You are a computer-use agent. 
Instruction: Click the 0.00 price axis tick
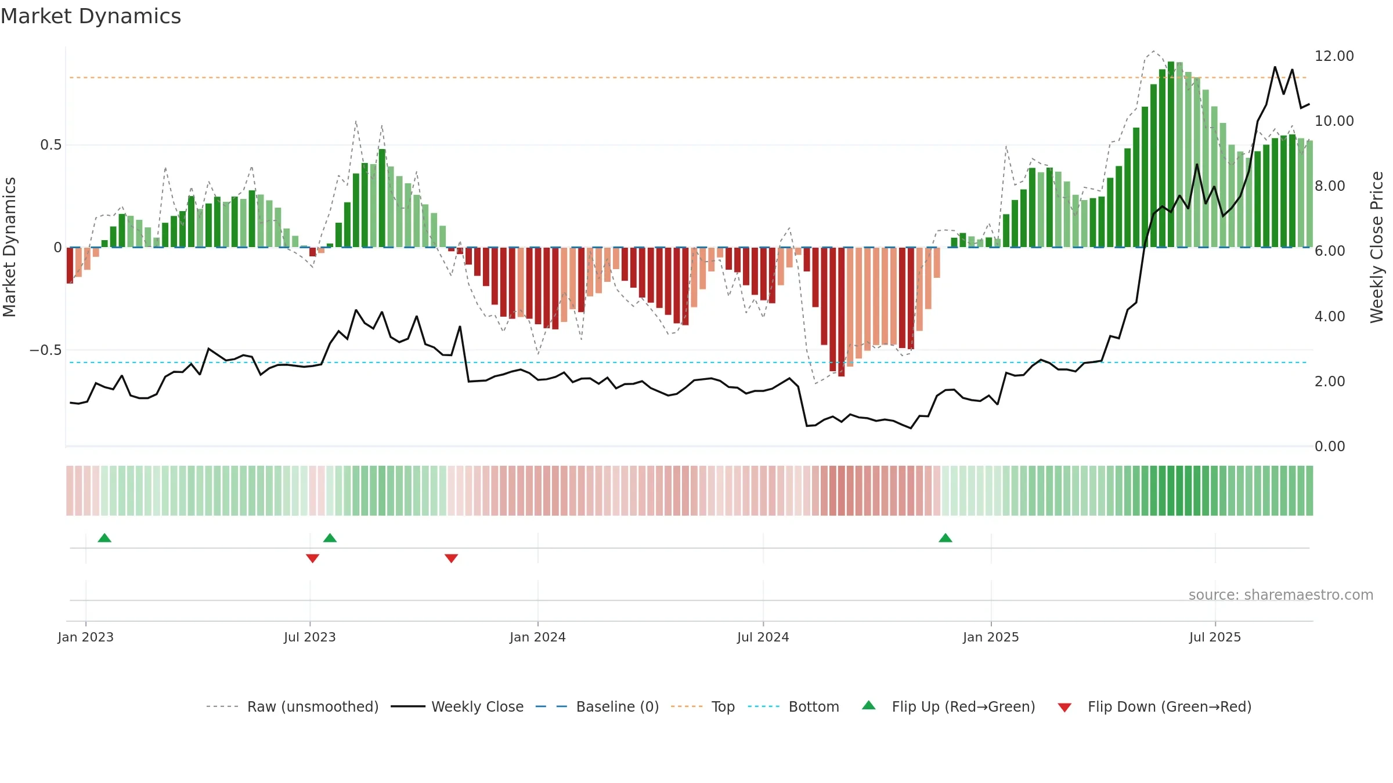(x=1330, y=447)
